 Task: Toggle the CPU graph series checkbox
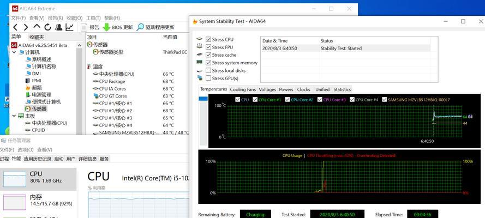tap(237, 100)
